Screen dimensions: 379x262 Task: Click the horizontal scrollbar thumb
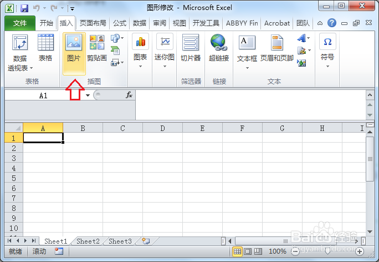(286, 241)
